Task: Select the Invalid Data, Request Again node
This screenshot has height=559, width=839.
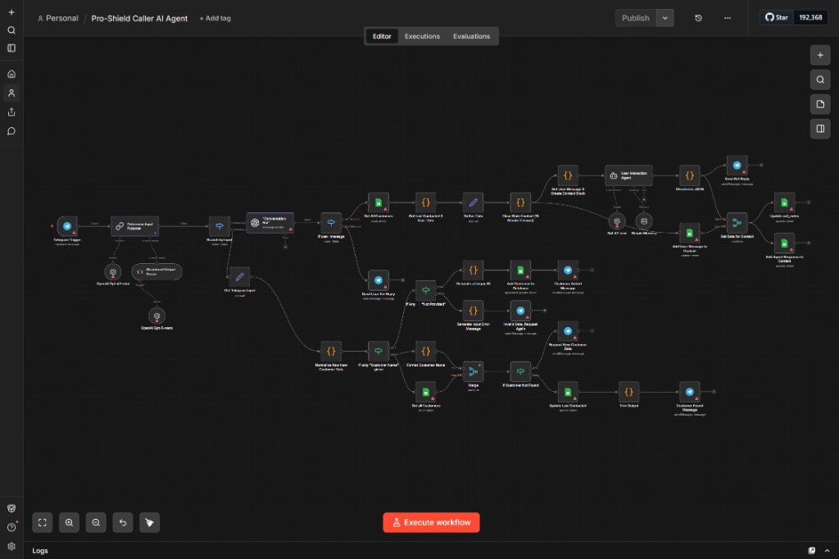Action: coord(520,311)
